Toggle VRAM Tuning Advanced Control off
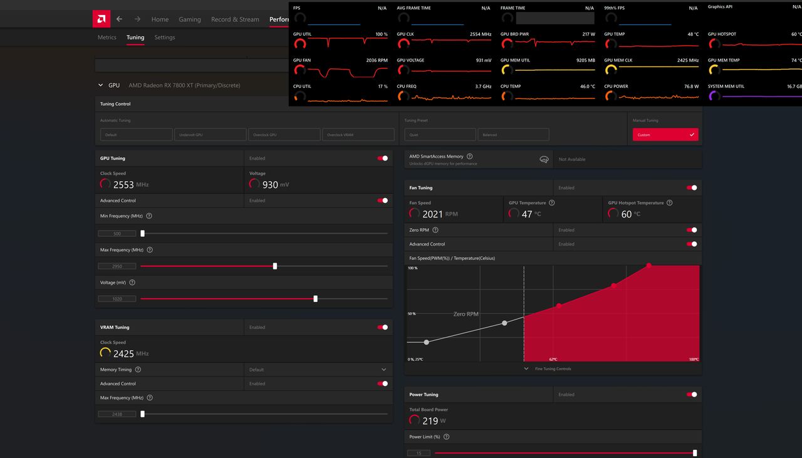 [383, 383]
